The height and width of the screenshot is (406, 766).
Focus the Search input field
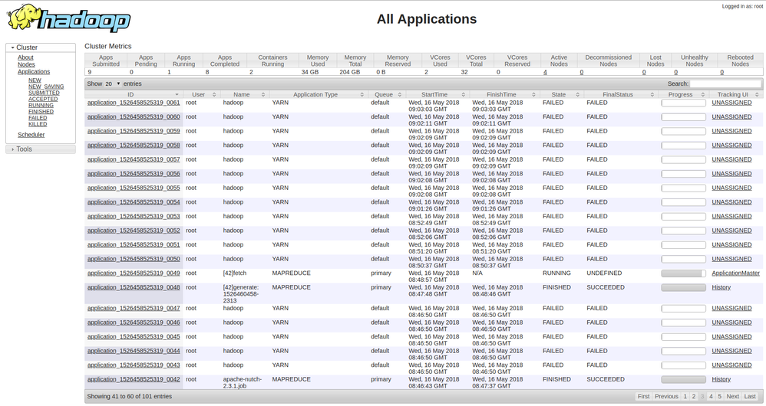725,83
